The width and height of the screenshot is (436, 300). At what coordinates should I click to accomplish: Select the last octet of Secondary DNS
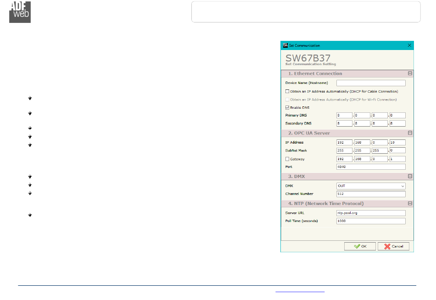(397, 123)
